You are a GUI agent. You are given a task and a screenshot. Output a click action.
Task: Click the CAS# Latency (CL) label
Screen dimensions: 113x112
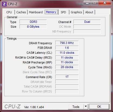39,53
